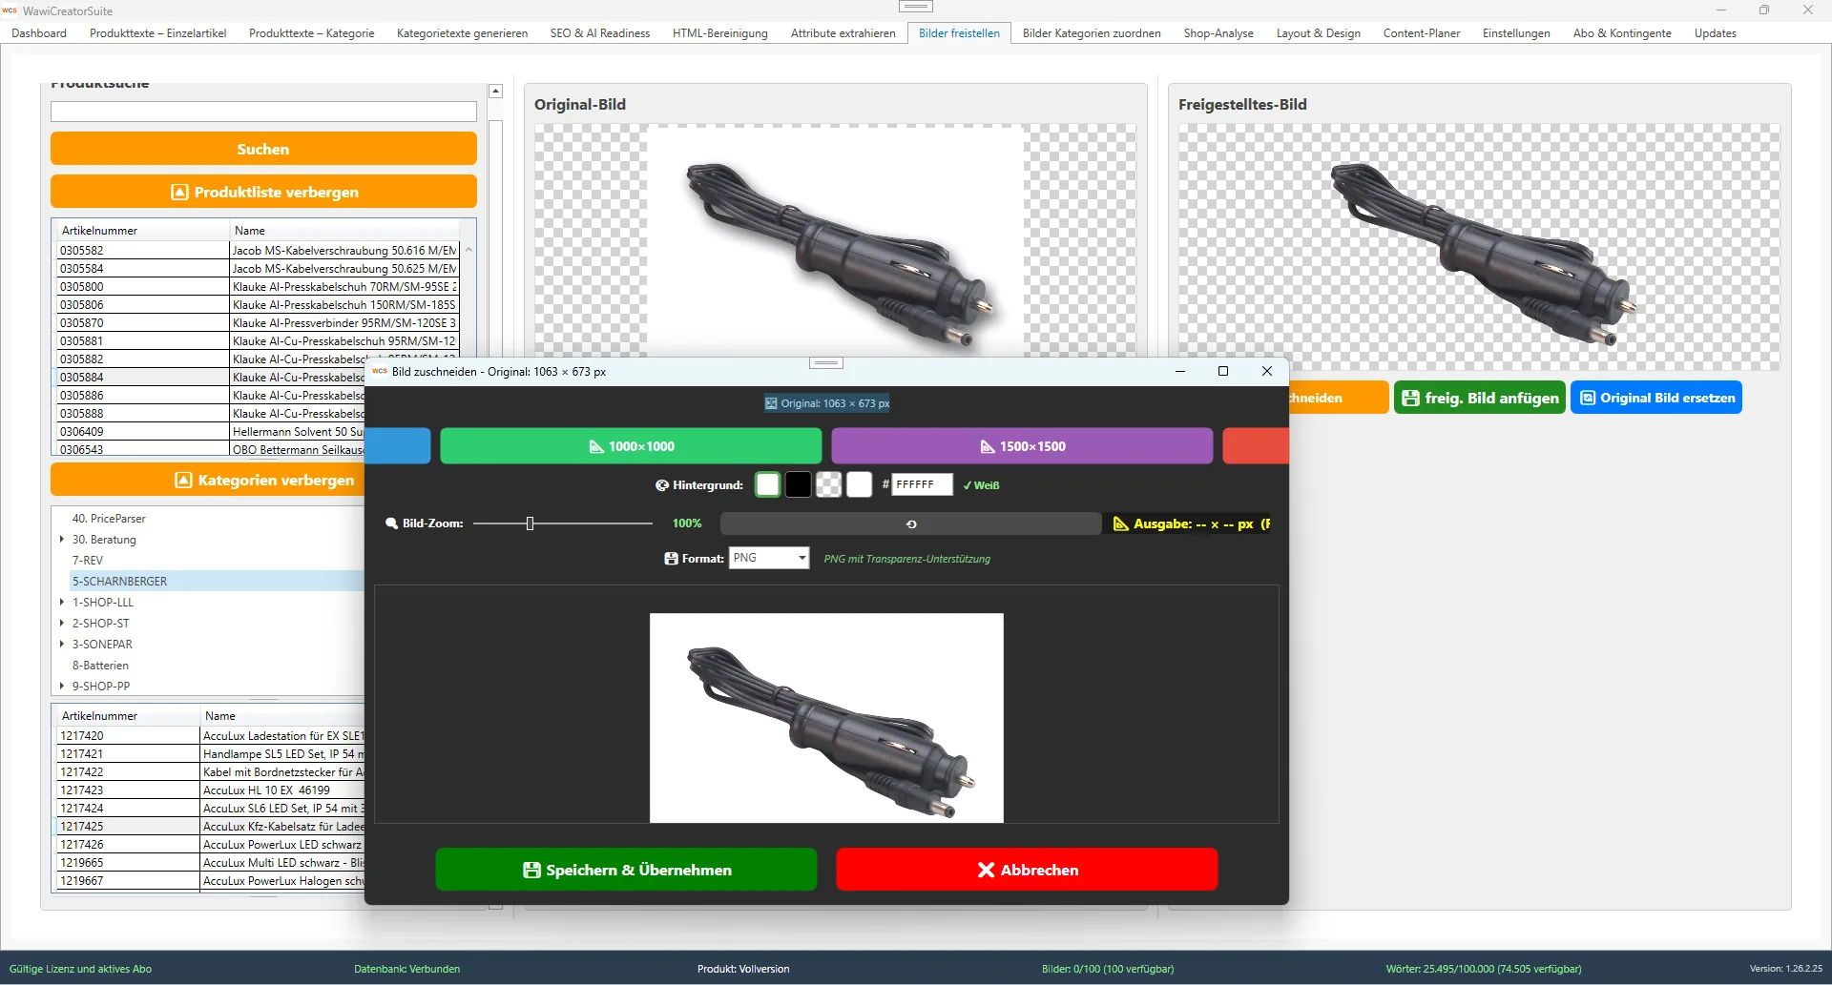Open the 'SEO & AI Readiness' tab
The image size is (1832, 985).
[599, 33]
